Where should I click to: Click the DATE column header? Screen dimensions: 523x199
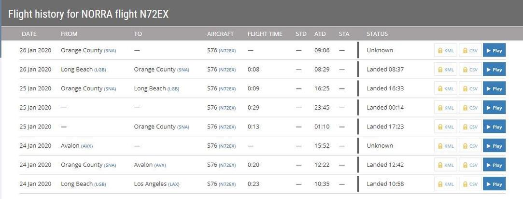(x=29, y=34)
